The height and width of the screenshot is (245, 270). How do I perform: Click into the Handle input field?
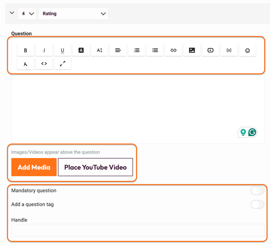pos(138,230)
